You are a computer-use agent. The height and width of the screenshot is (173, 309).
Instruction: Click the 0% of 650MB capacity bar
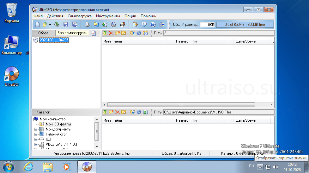pos(245,25)
